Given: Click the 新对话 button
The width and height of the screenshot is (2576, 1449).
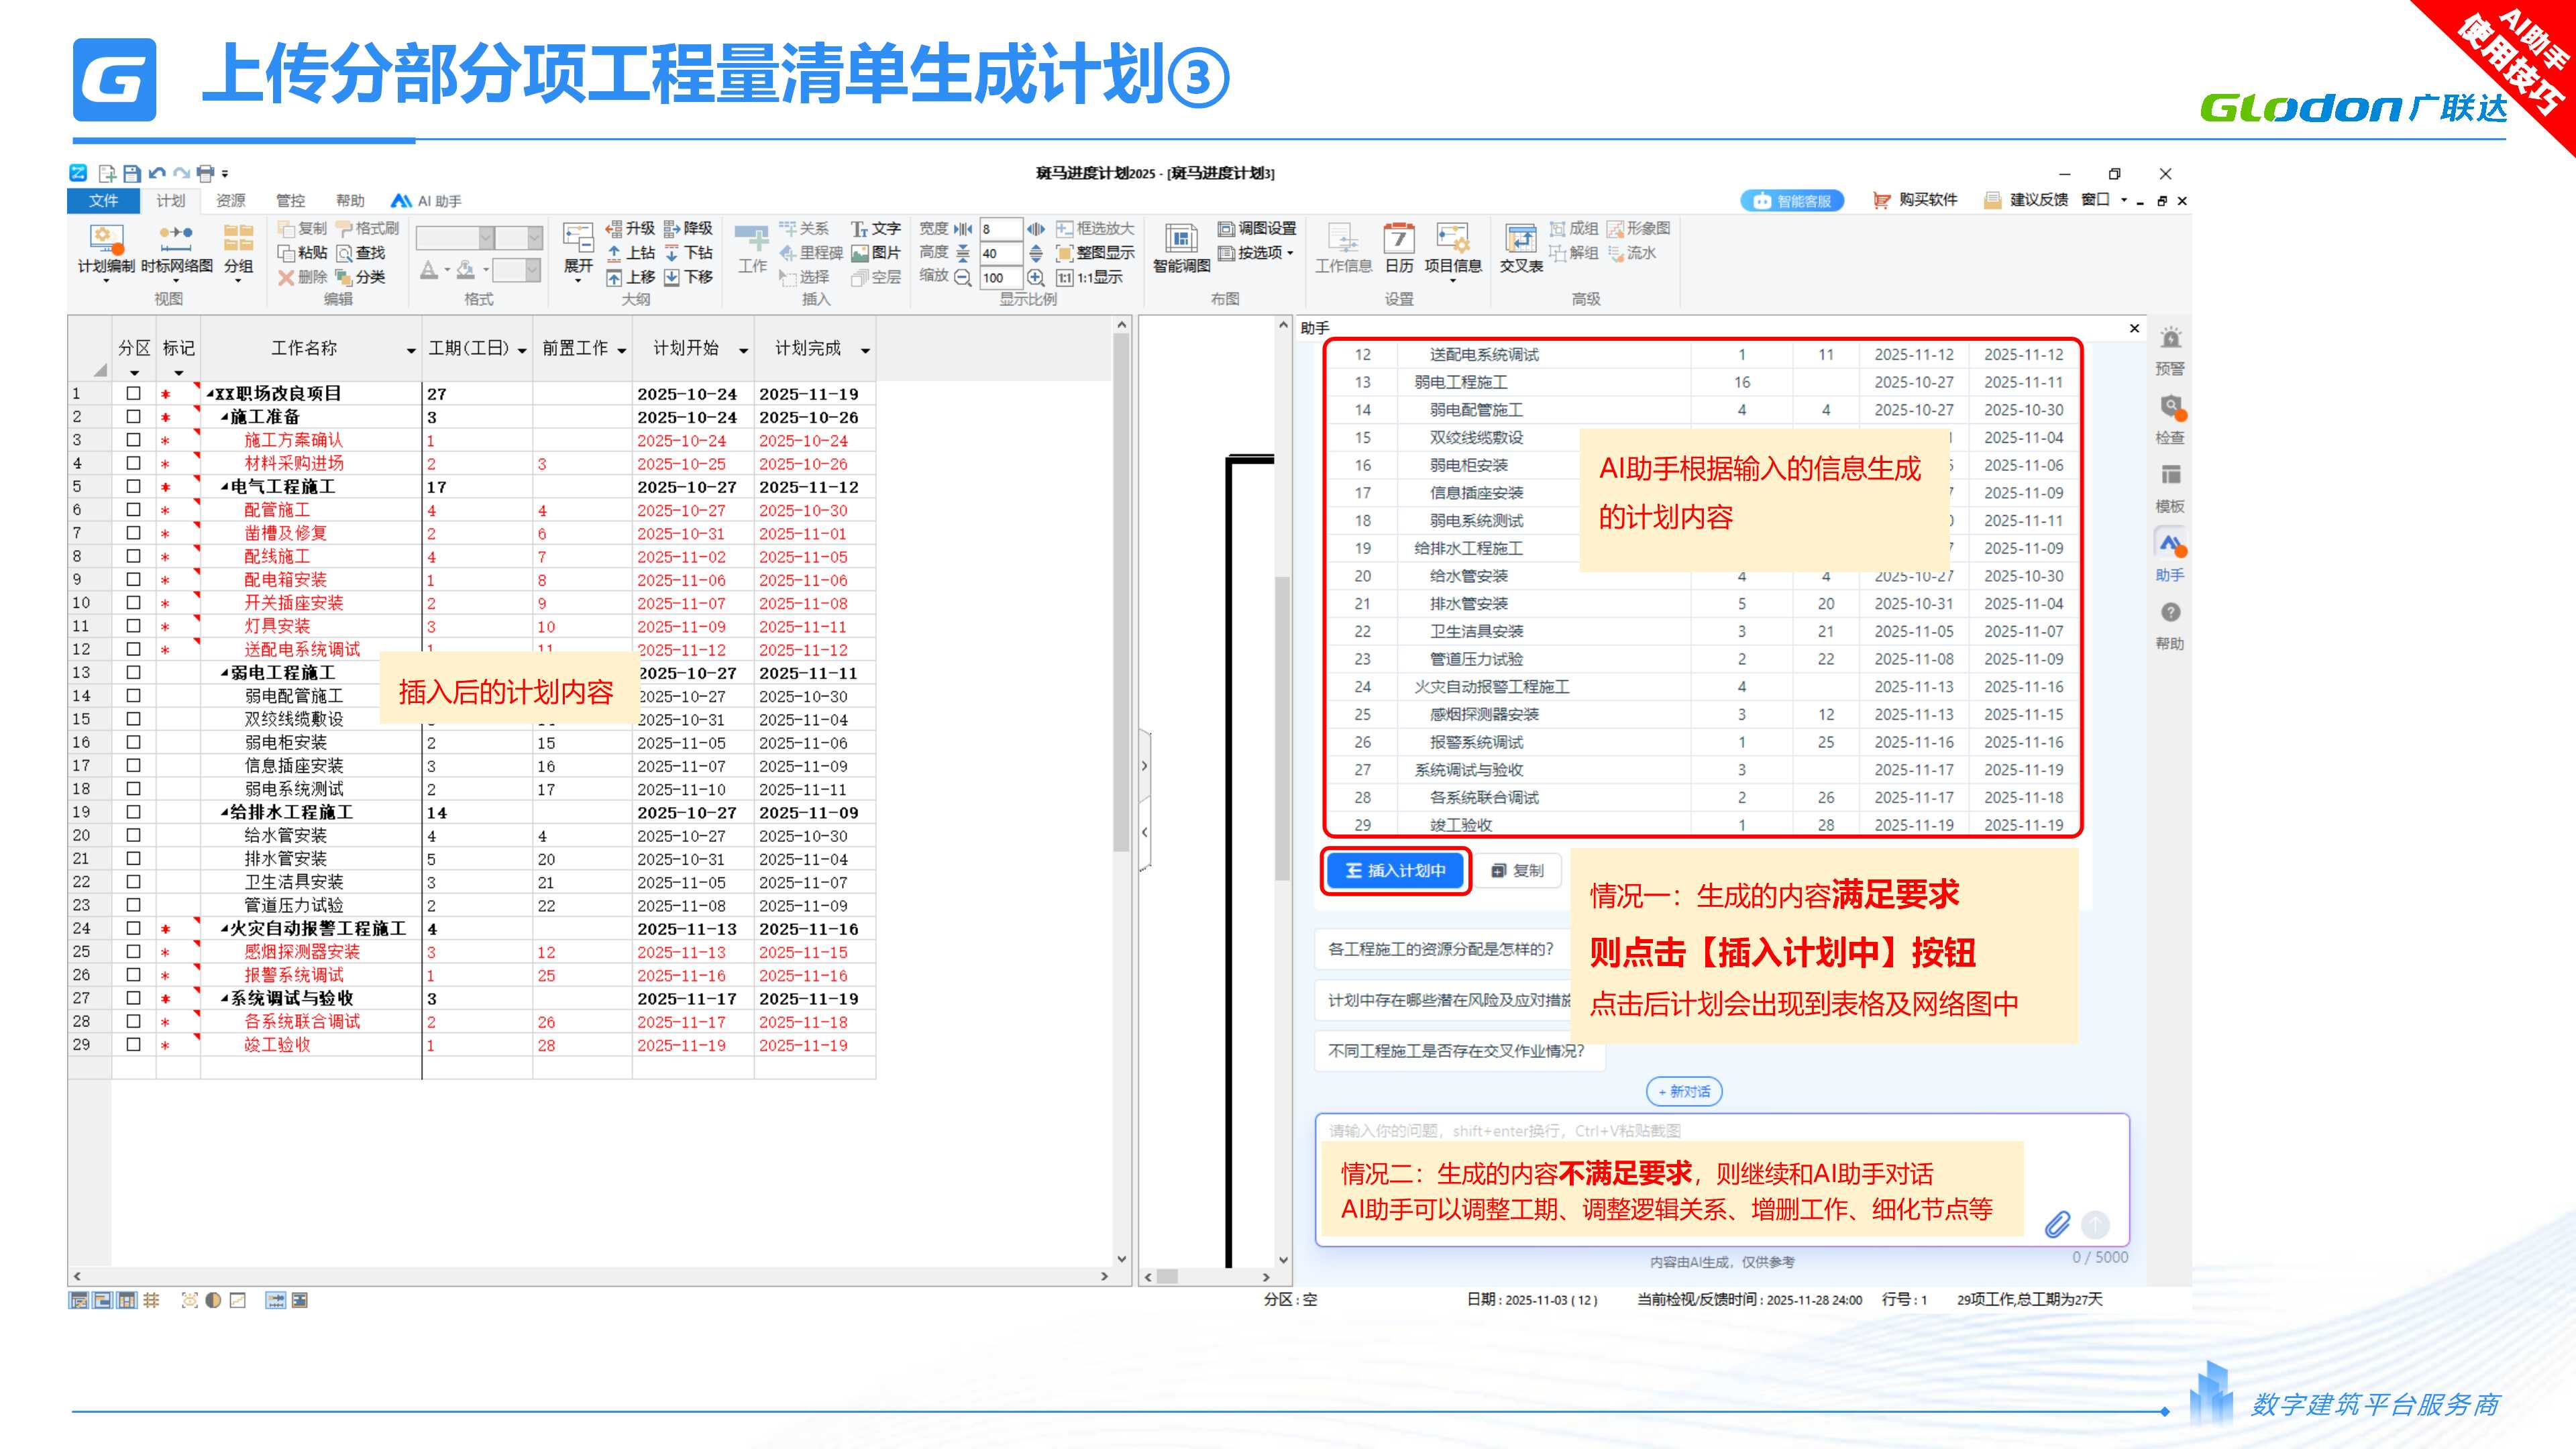Looking at the screenshot, I should point(1684,1091).
